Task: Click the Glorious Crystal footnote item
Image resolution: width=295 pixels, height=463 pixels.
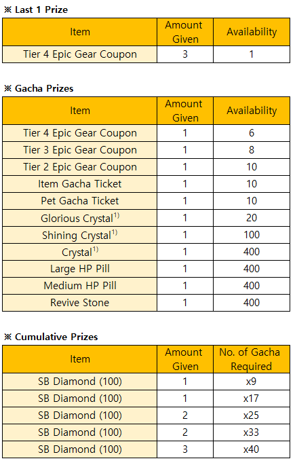Action: (79, 218)
